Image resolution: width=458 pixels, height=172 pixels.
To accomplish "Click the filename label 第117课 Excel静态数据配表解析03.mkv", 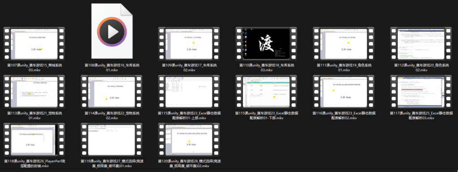I will (421, 115).
